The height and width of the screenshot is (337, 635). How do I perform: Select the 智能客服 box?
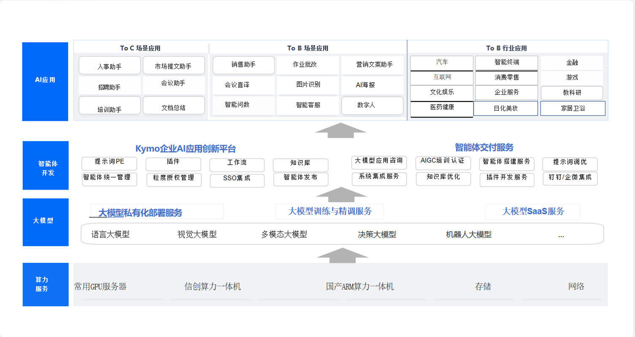click(x=308, y=105)
